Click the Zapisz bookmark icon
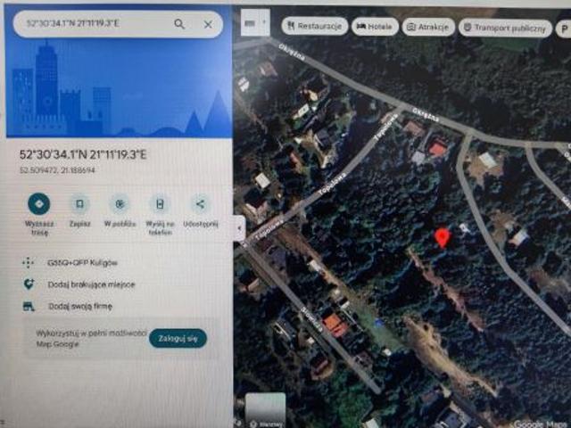Viewport: 571px width, 428px height. click(79, 204)
